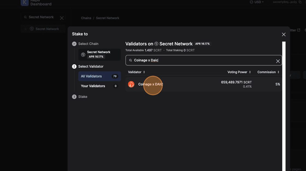The height and width of the screenshot is (171, 306).
Task: Clear the Coinage x DAIC validator search
Action: (278, 61)
